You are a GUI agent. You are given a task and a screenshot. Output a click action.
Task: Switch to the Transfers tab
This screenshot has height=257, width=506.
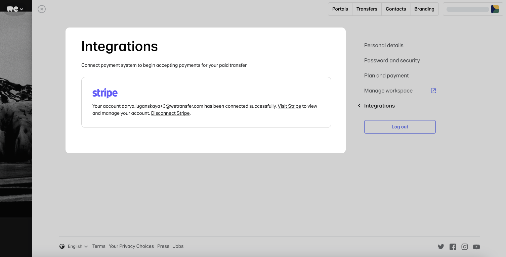click(367, 9)
